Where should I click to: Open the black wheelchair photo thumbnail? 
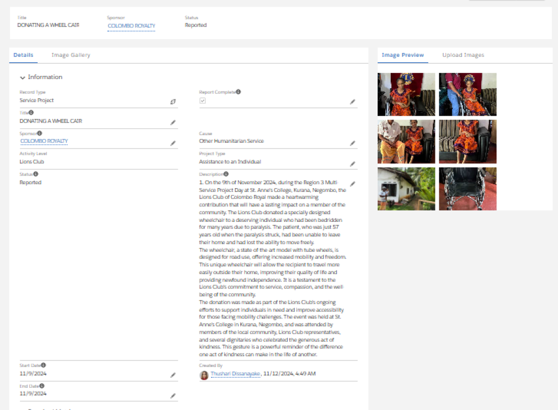point(468,189)
